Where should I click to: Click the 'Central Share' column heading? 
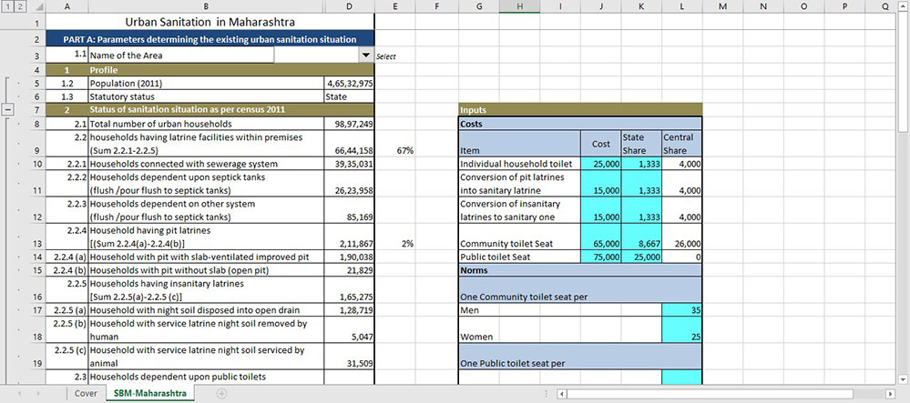tap(682, 144)
